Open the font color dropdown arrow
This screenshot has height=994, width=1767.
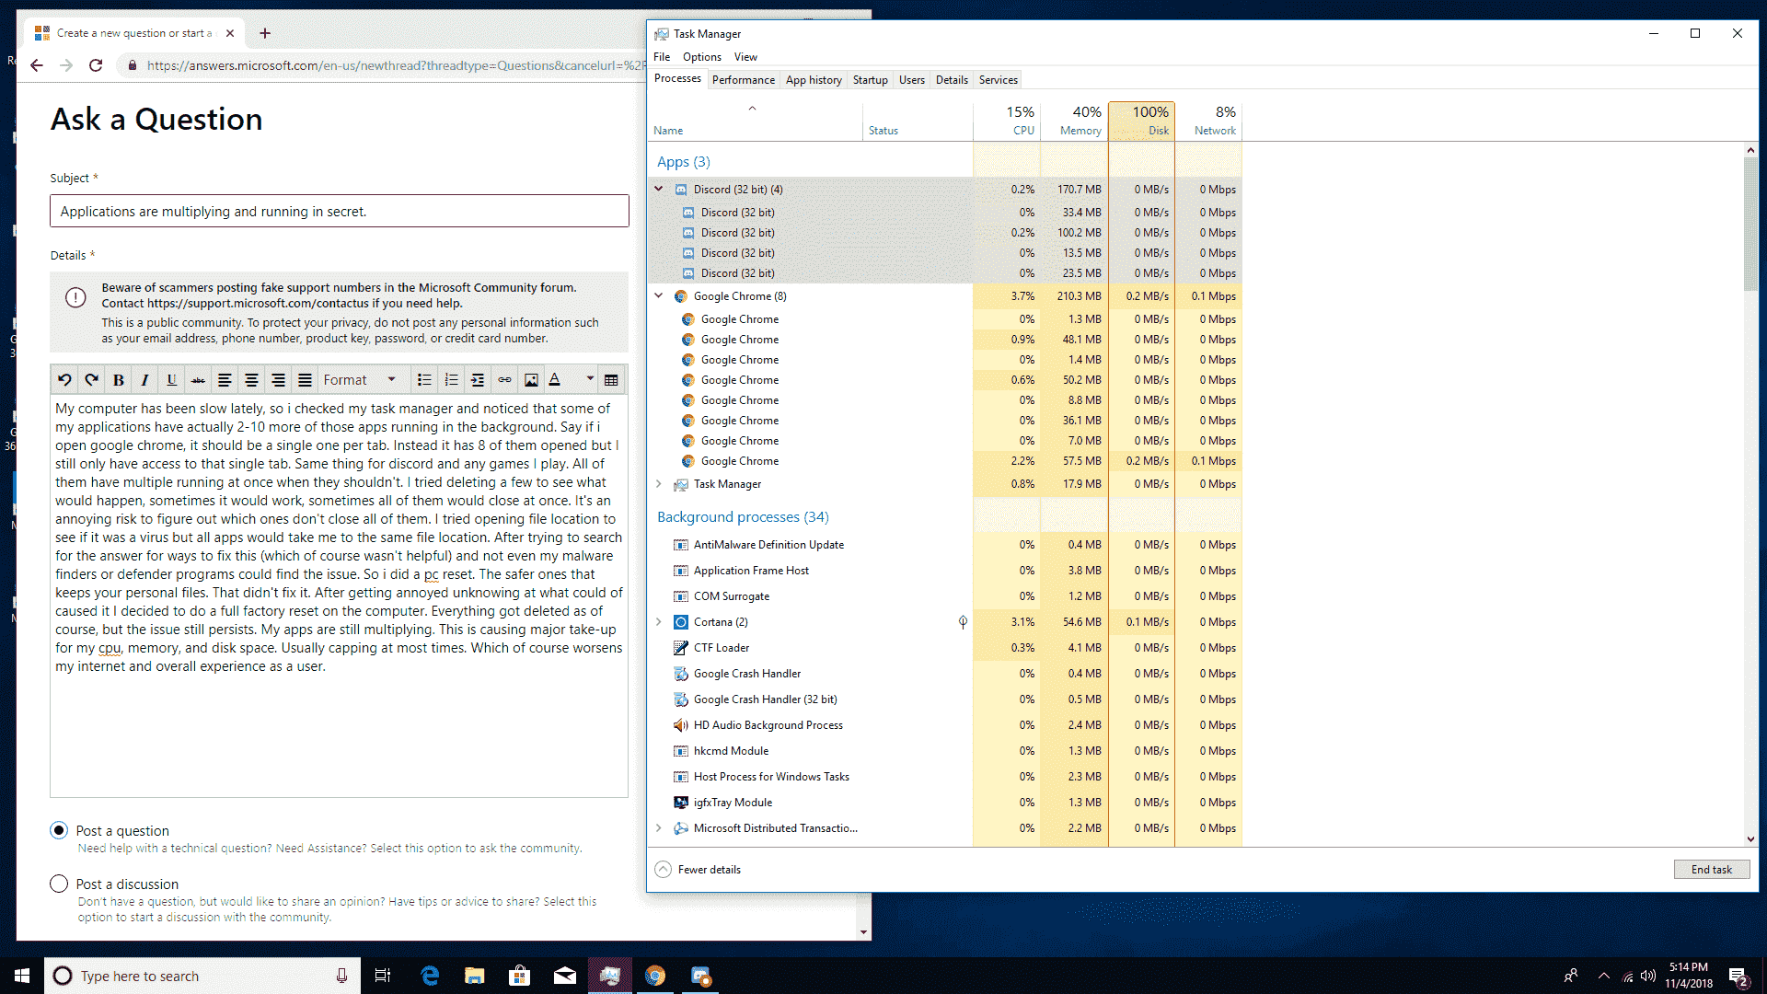[590, 380]
